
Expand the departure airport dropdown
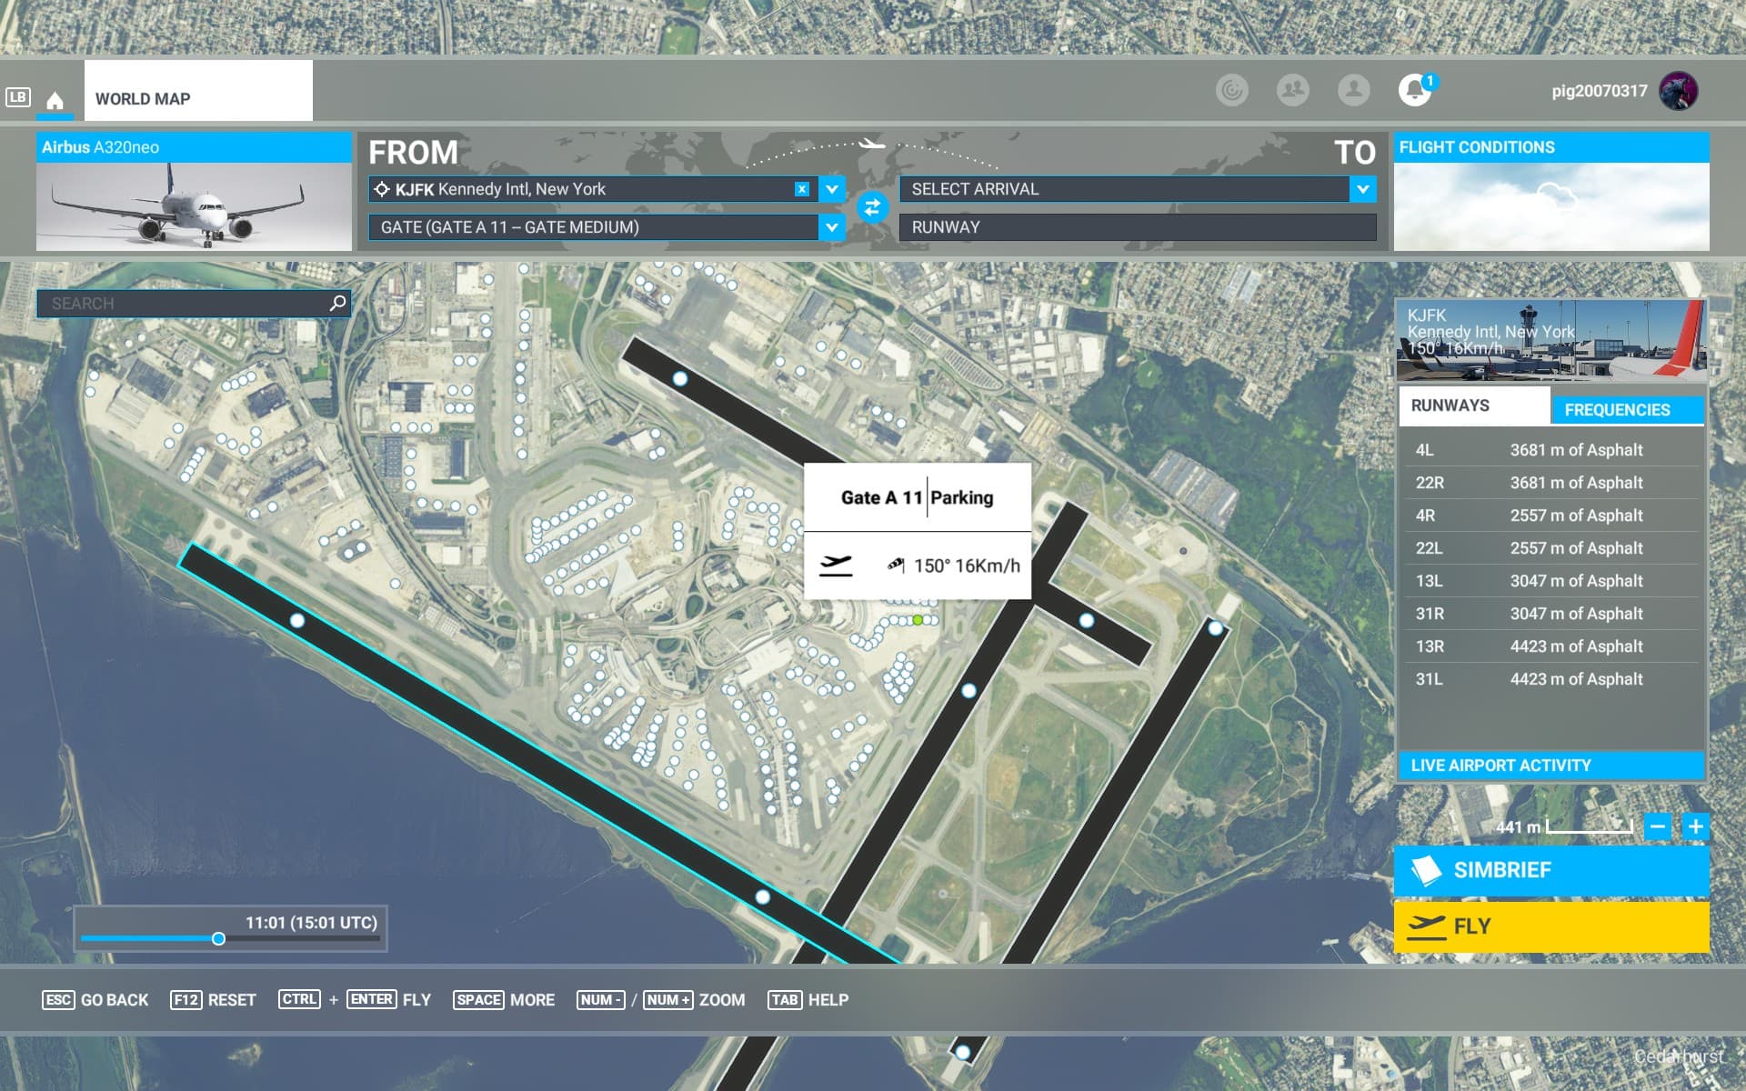(831, 189)
